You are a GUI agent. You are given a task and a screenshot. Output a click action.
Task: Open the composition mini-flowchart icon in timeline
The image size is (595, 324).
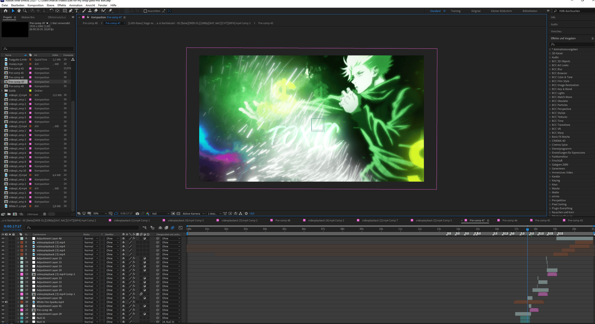[x=144, y=228]
